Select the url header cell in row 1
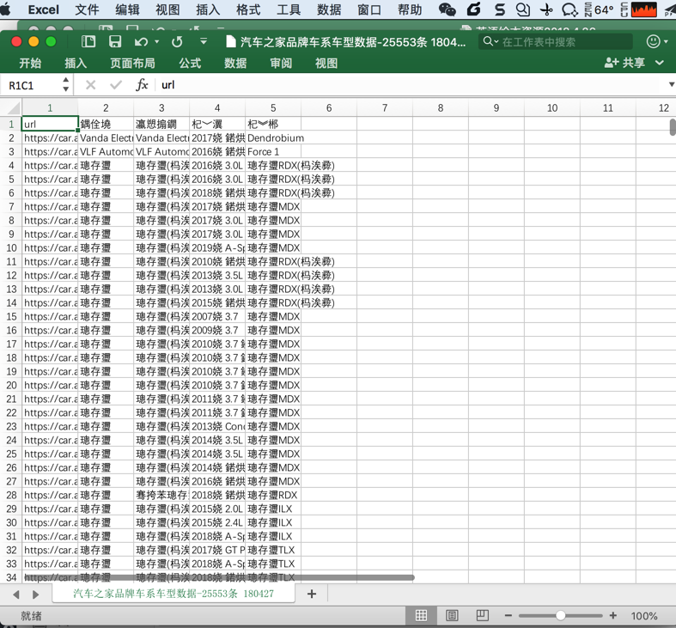The width and height of the screenshot is (676, 628). click(x=50, y=125)
